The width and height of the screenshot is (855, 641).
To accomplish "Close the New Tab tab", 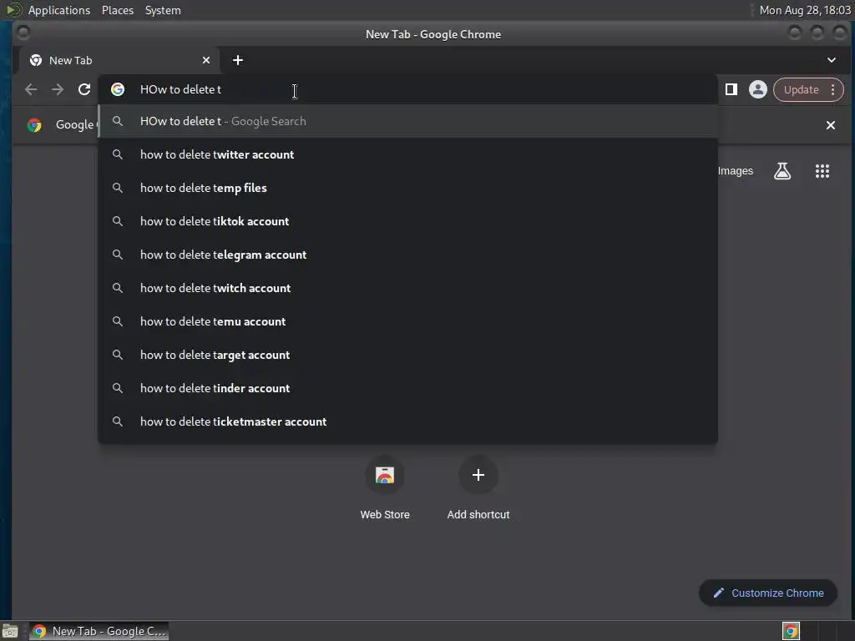I will click(206, 60).
